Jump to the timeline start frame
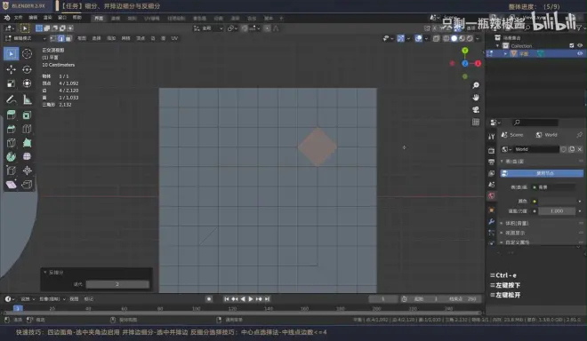 227,298
